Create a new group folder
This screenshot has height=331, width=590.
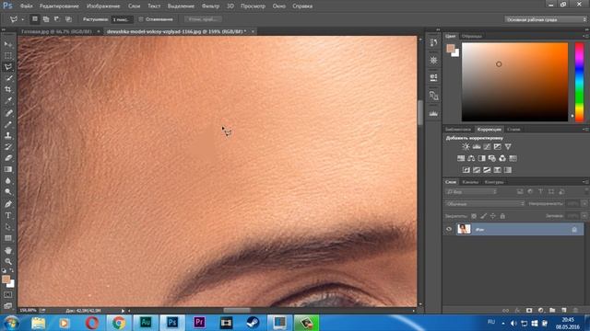pyautogui.click(x=552, y=311)
